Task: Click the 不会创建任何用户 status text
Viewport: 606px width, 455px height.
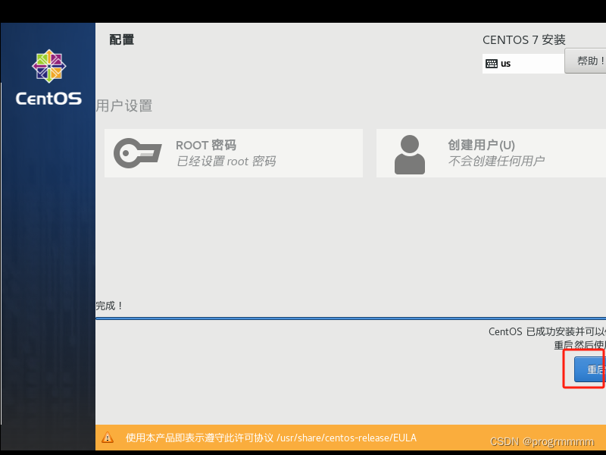Action: (x=497, y=161)
